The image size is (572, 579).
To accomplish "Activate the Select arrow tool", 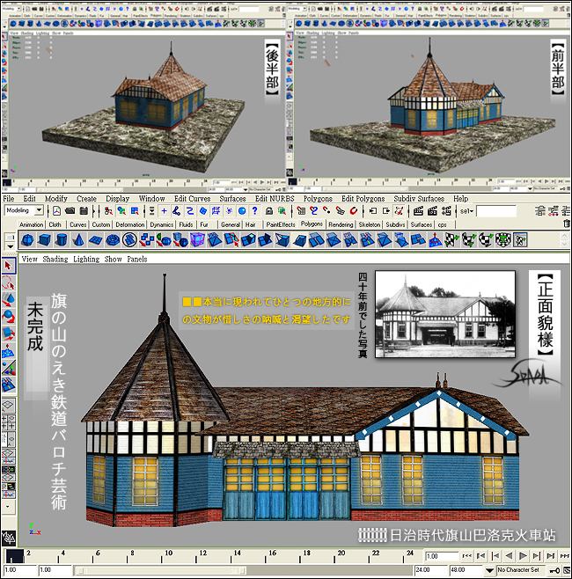I will (8, 266).
